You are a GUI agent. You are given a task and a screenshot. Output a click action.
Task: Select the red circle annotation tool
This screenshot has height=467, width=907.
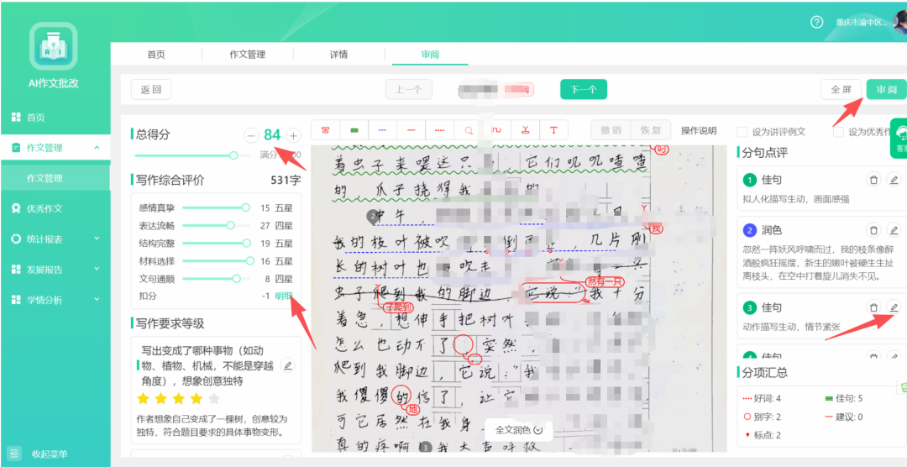click(468, 130)
